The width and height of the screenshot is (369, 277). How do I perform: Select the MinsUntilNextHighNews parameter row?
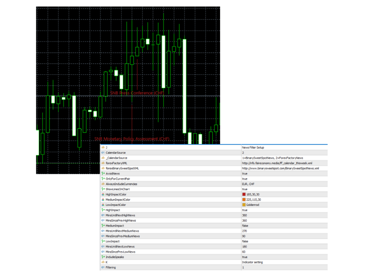[120, 215]
